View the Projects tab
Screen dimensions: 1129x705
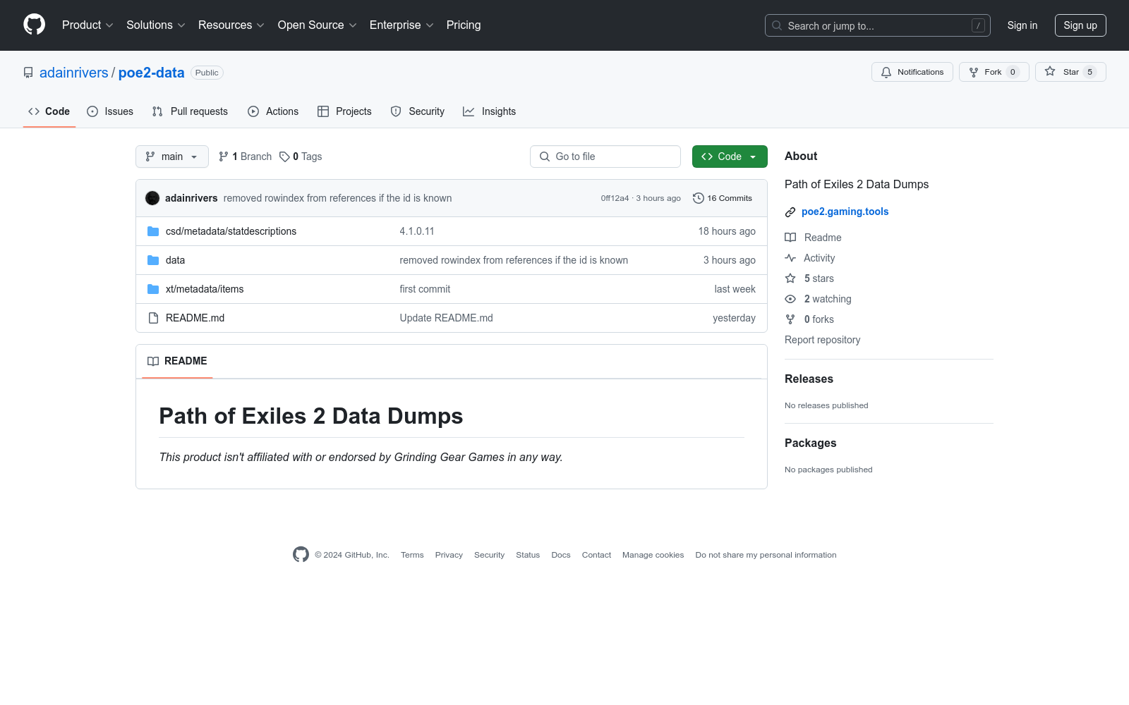(344, 111)
